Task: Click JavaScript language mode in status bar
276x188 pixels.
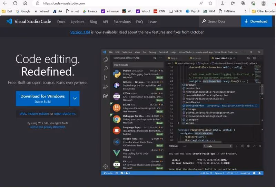Action: pyautogui.click(x=245, y=173)
